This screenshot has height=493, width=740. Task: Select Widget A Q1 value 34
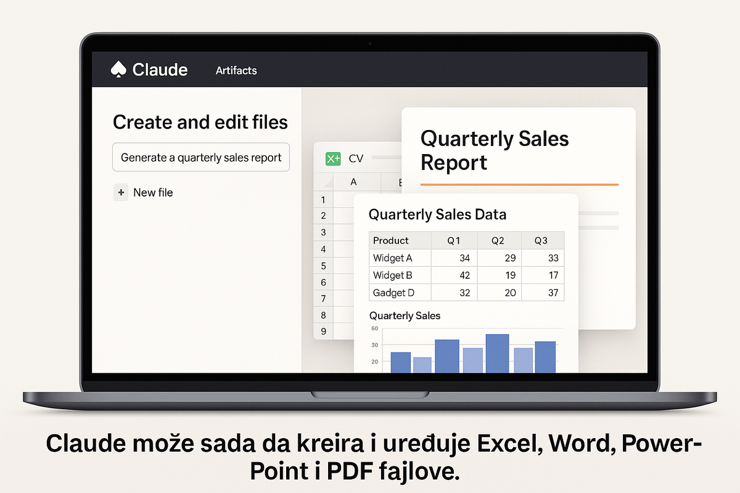tap(454, 258)
